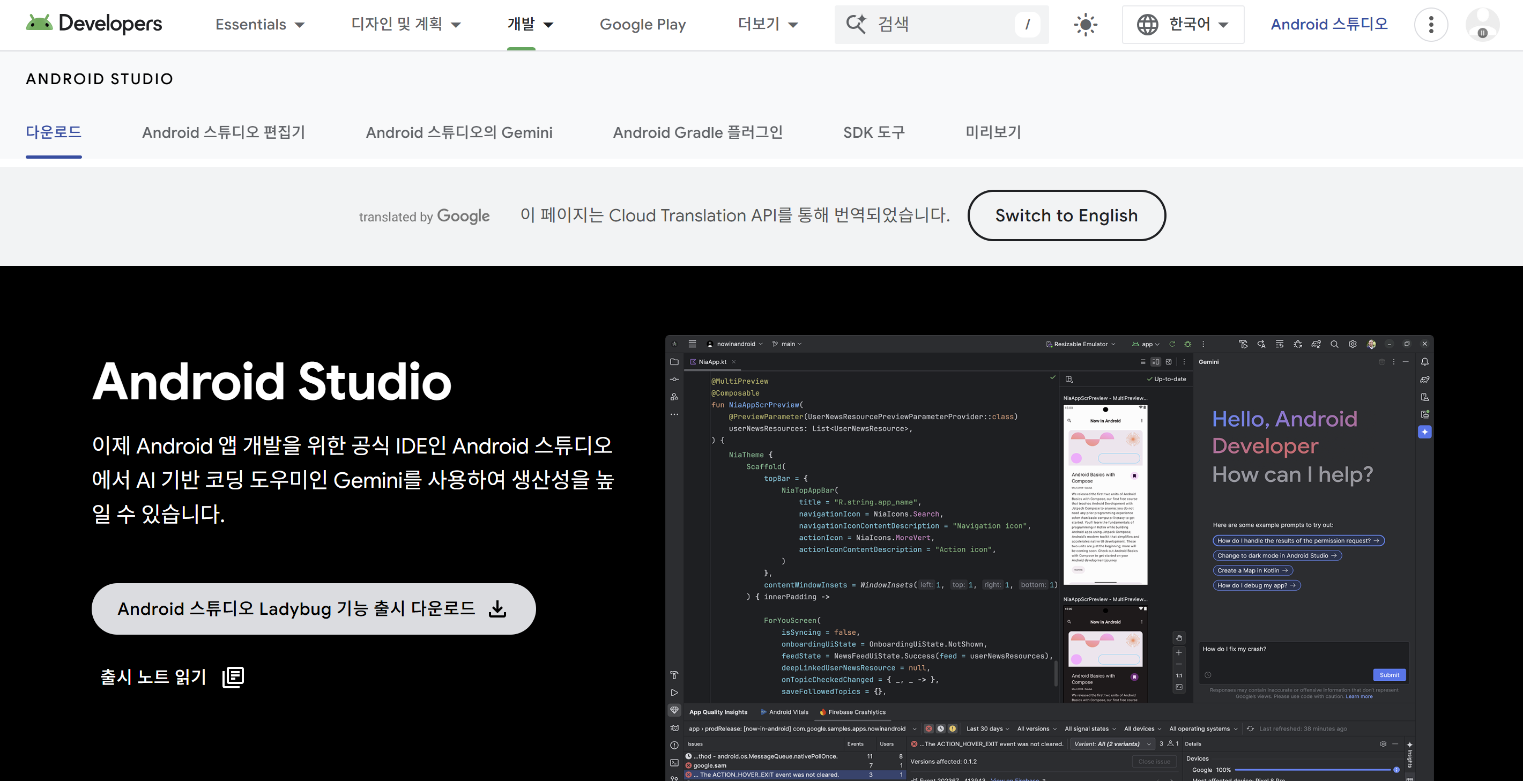Click the Terminal icon in the IDE sidebar
The height and width of the screenshot is (781, 1523).
(x=674, y=763)
